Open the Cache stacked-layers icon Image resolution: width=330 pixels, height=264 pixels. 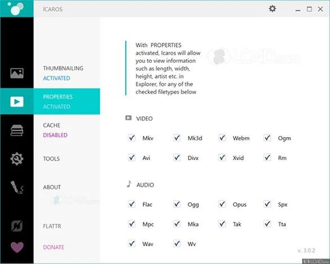(17, 130)
